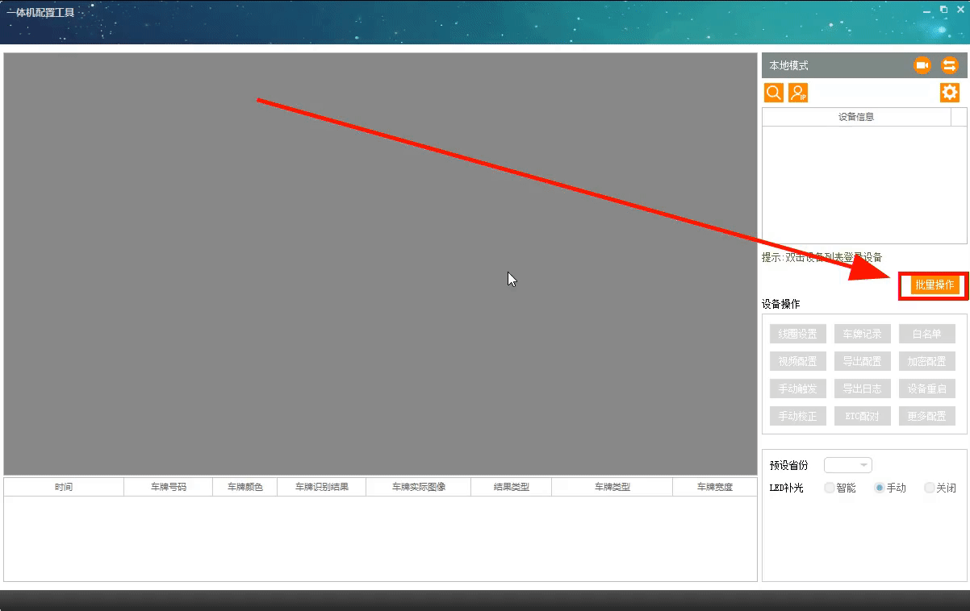
Task: Click the 手动触发 button
Action: tap(797, 389)
